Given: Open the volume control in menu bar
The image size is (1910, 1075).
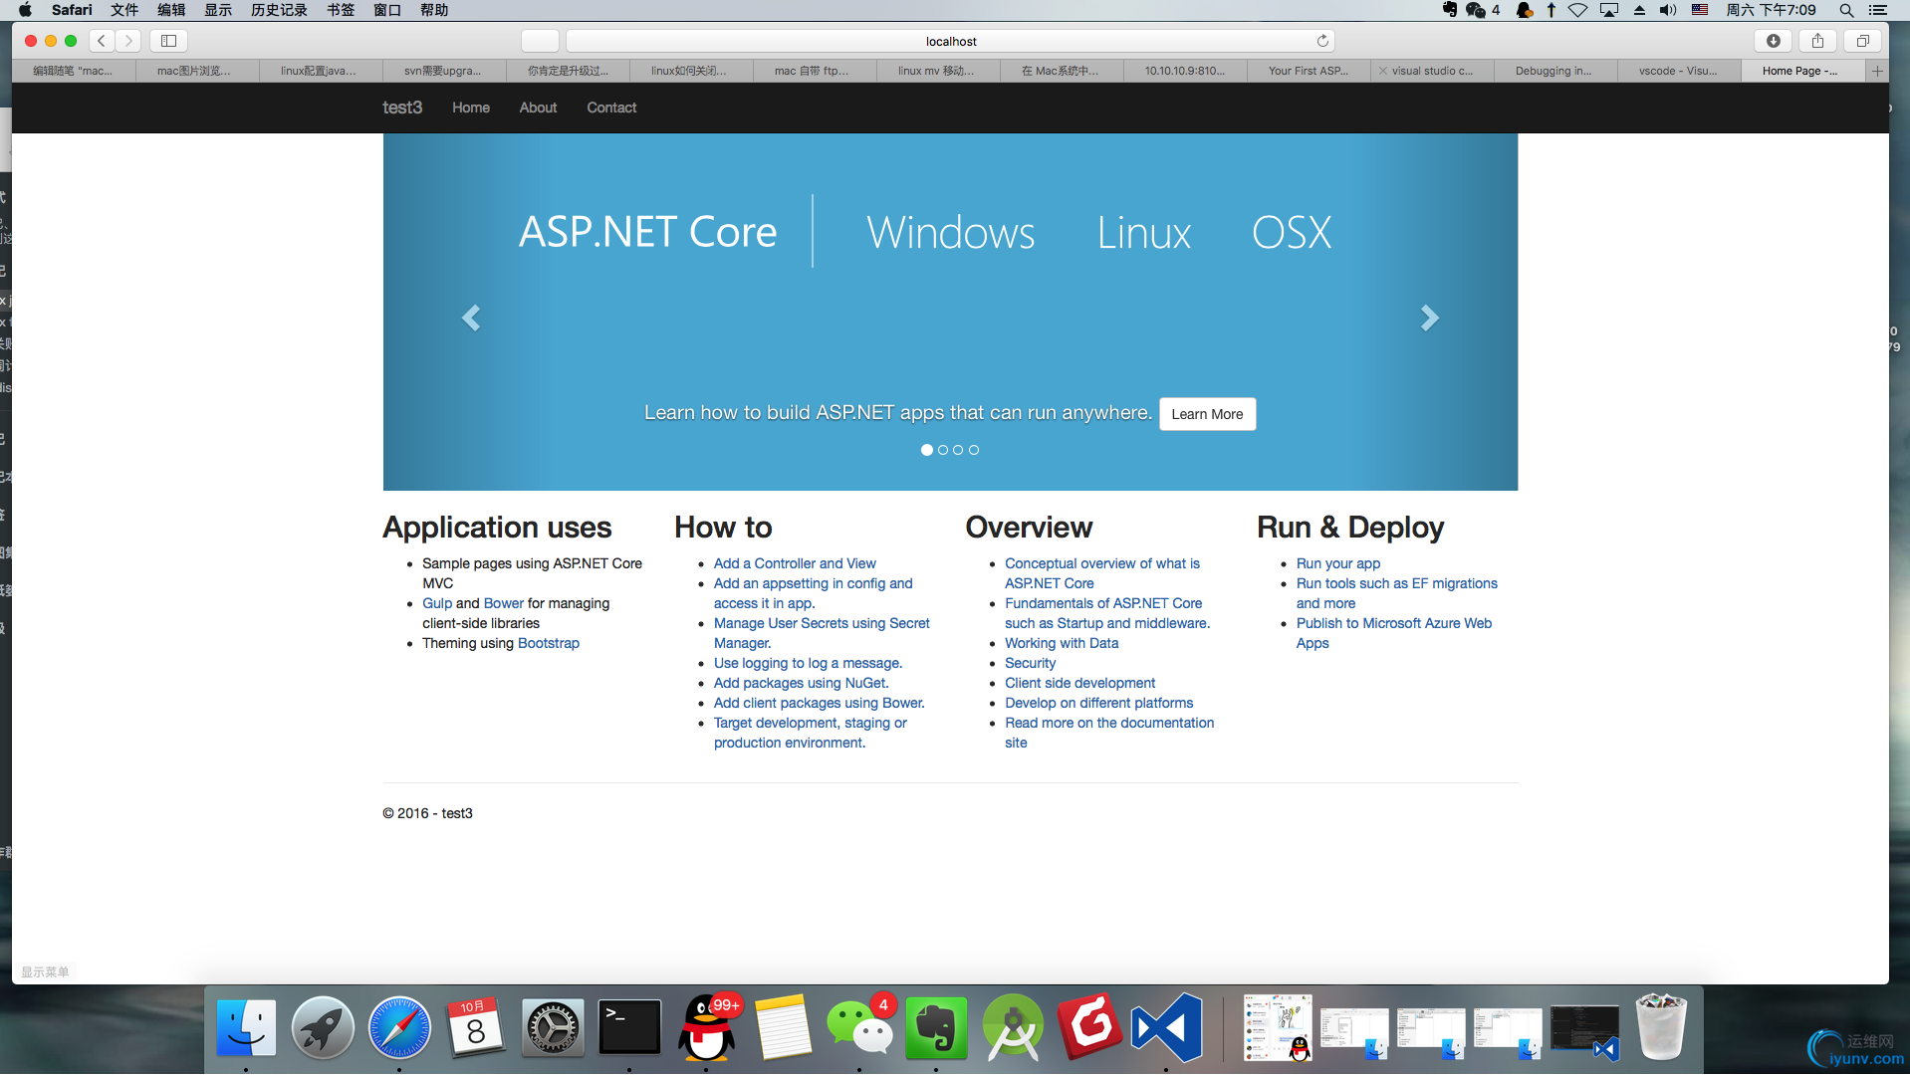Looking at the screenshot, I should pos(1667,10).
